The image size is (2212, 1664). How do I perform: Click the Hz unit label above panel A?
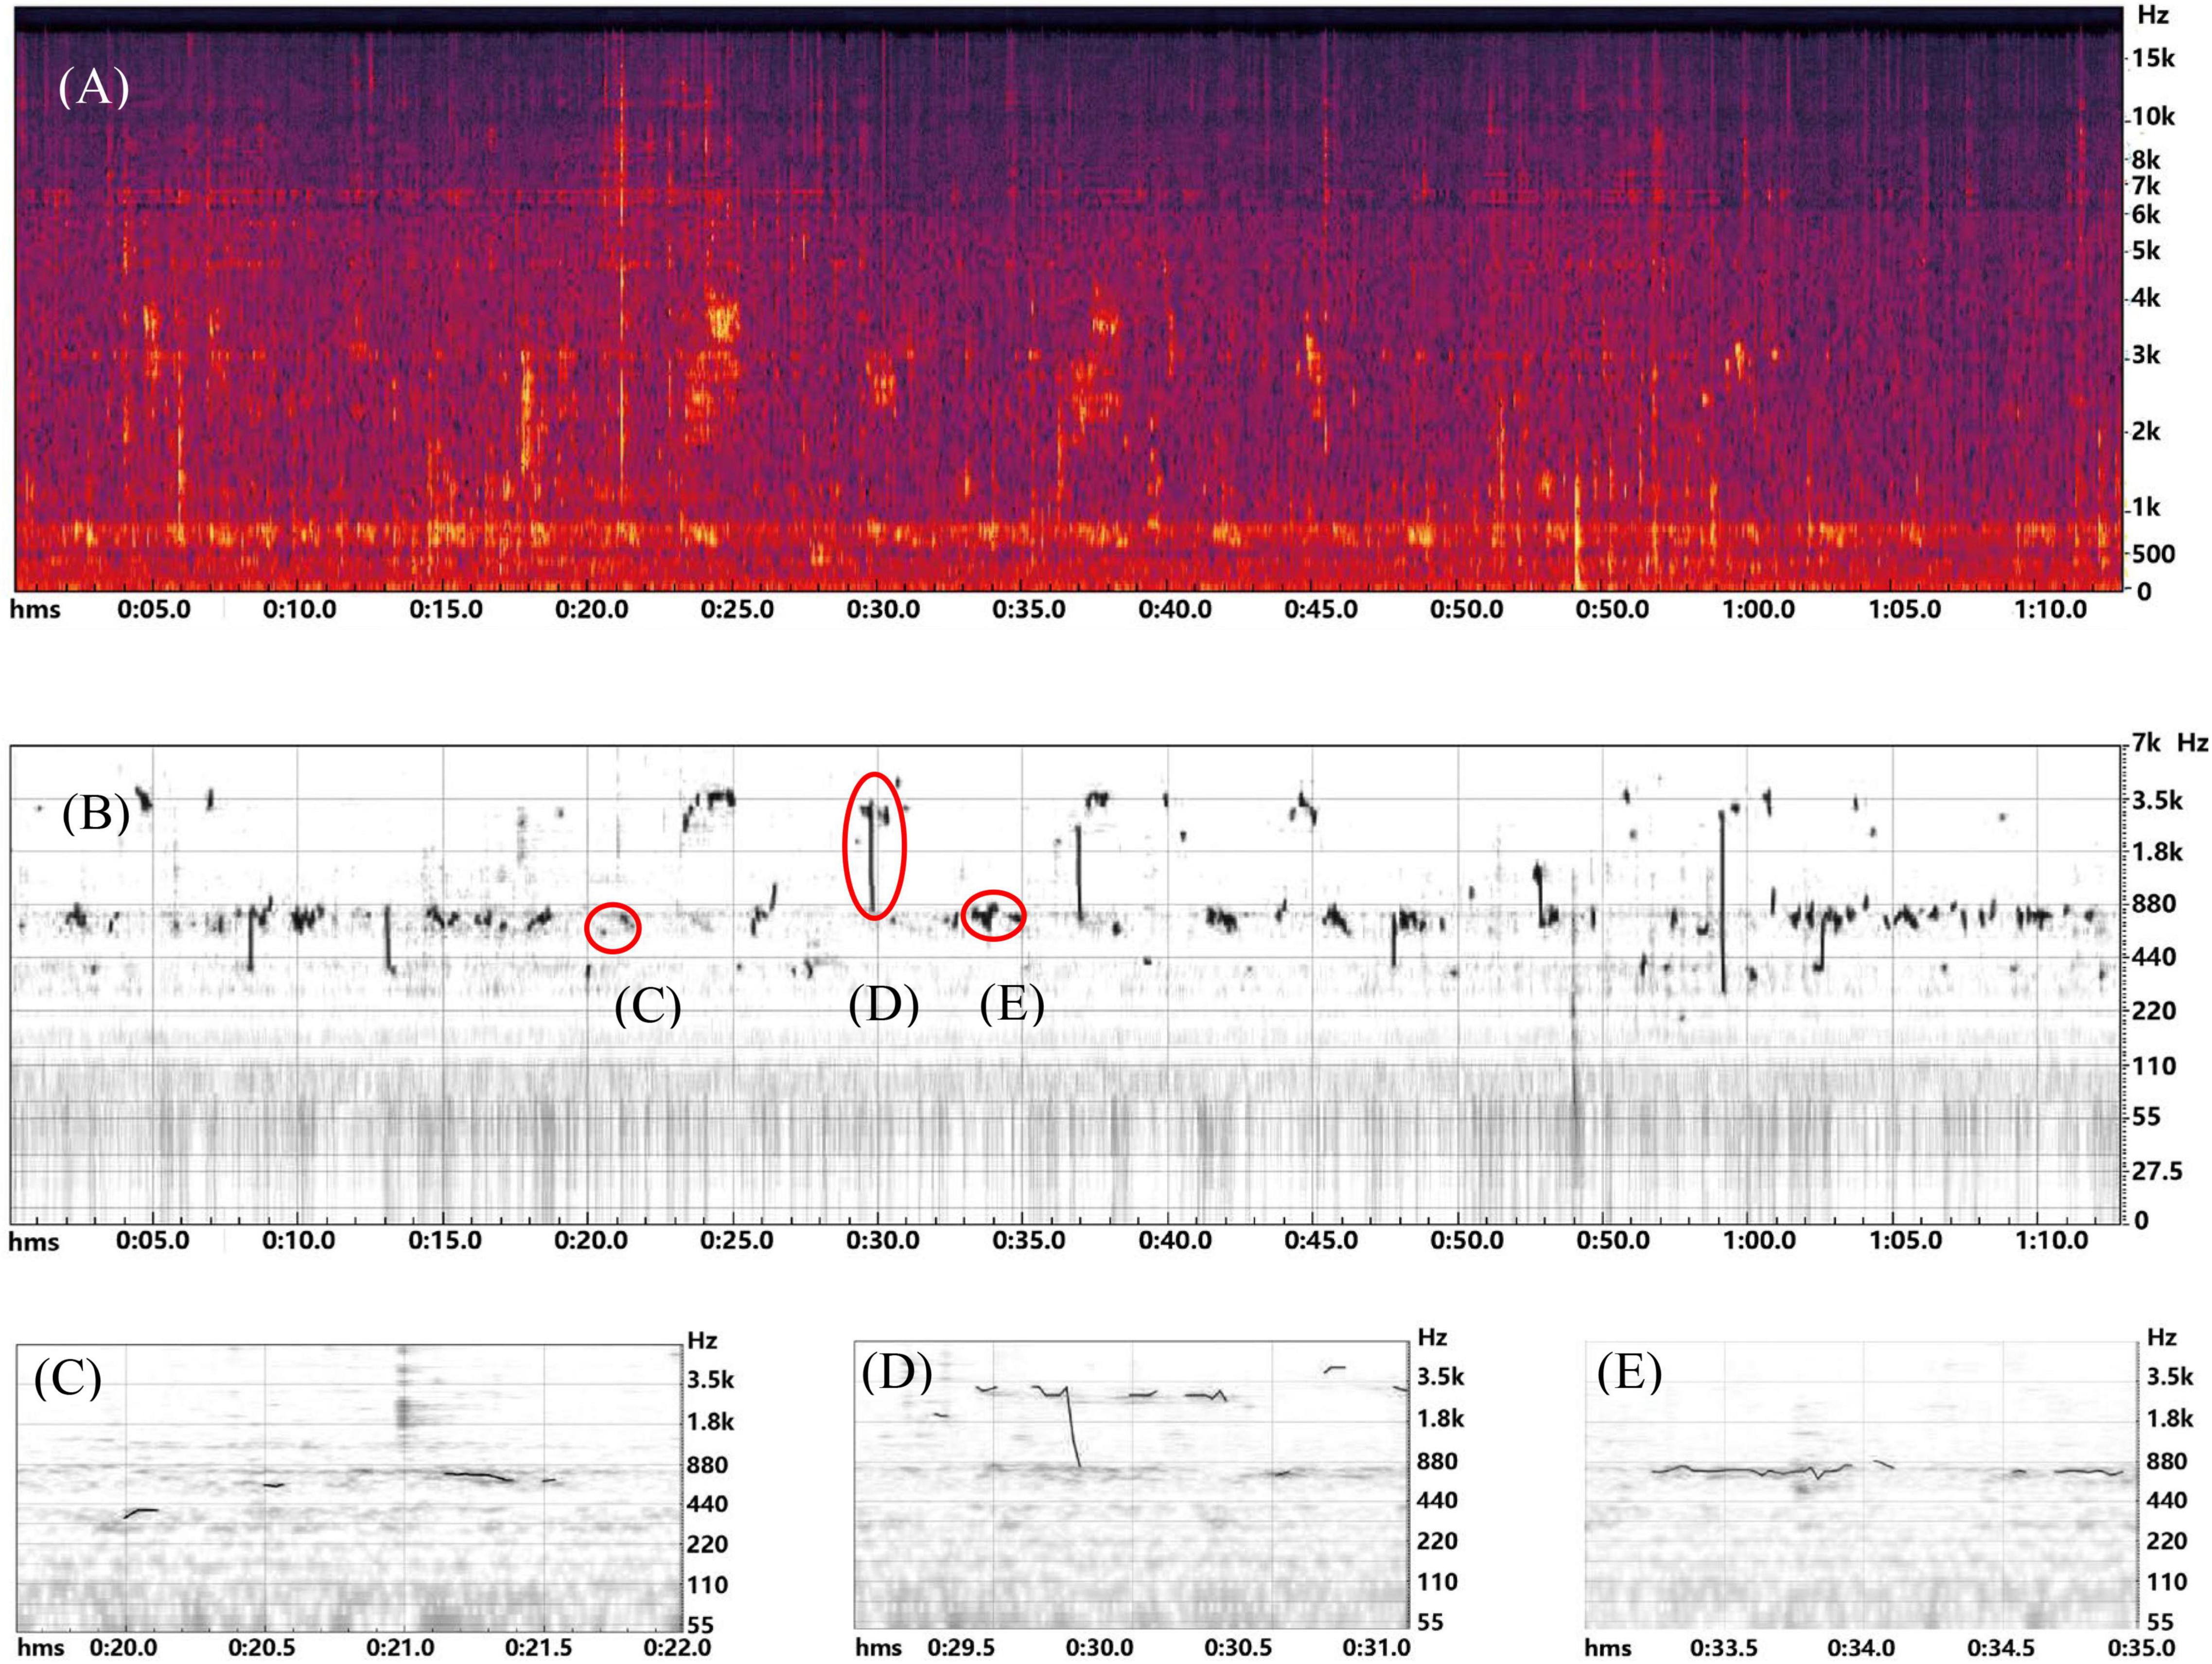click(2153, 16)
